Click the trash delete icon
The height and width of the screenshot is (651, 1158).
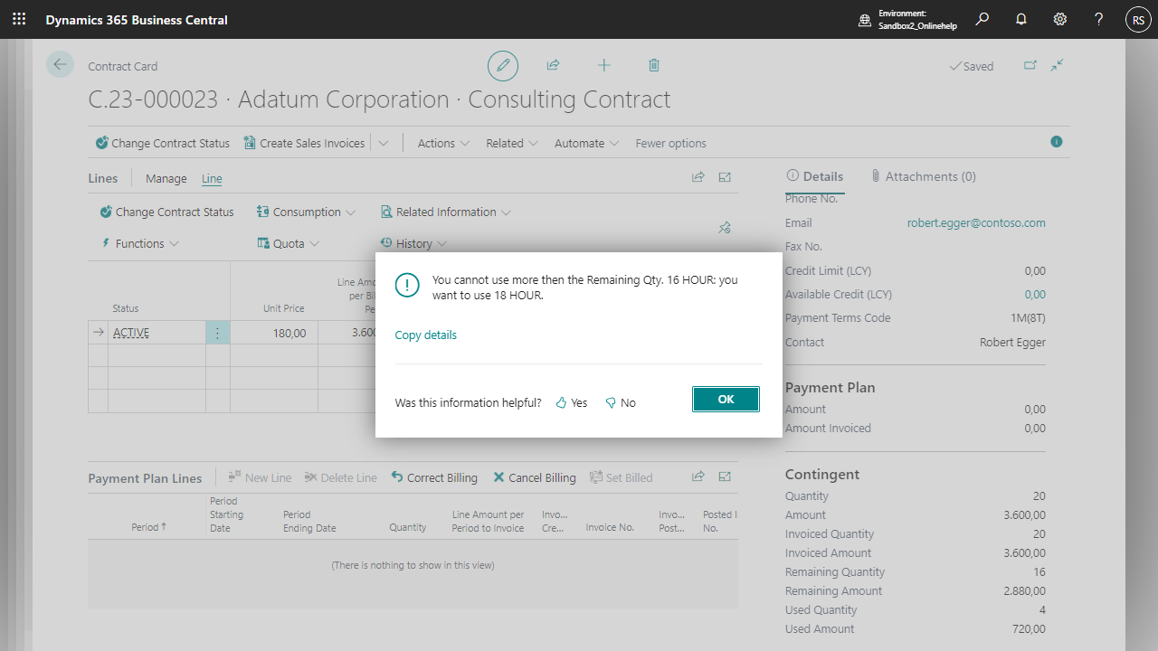654,65
